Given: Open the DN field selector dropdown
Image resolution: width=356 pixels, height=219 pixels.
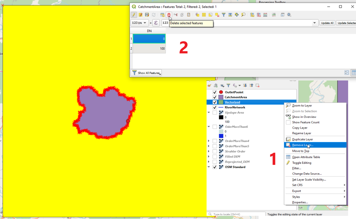Looking at the screenshot, I should (x=139, y=23).
